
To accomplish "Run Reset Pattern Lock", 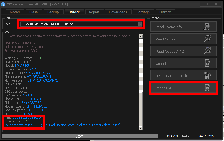I will 183,75.
